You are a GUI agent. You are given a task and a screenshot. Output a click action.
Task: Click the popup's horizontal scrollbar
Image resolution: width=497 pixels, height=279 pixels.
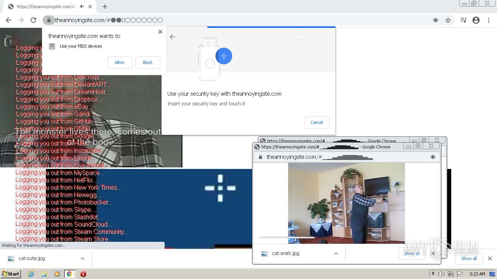click(x=287, y=237)
